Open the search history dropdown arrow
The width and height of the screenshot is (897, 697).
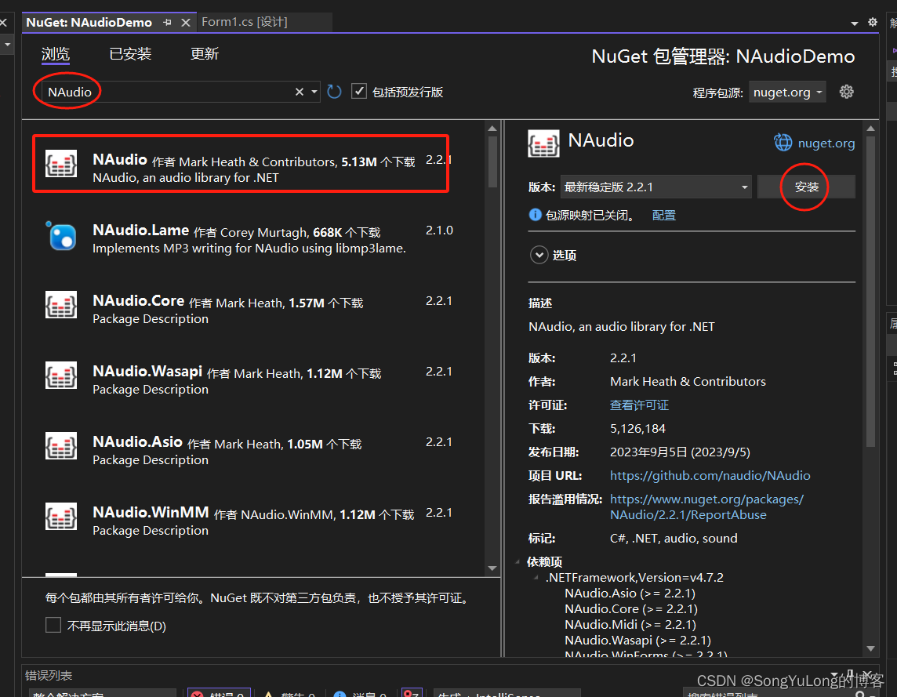pos(314,92)
